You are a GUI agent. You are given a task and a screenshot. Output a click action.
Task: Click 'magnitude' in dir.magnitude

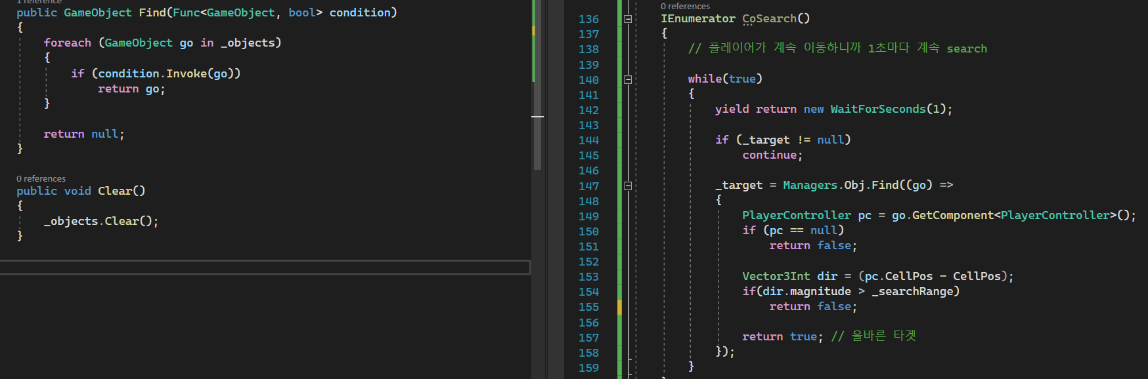coord(820,291)
